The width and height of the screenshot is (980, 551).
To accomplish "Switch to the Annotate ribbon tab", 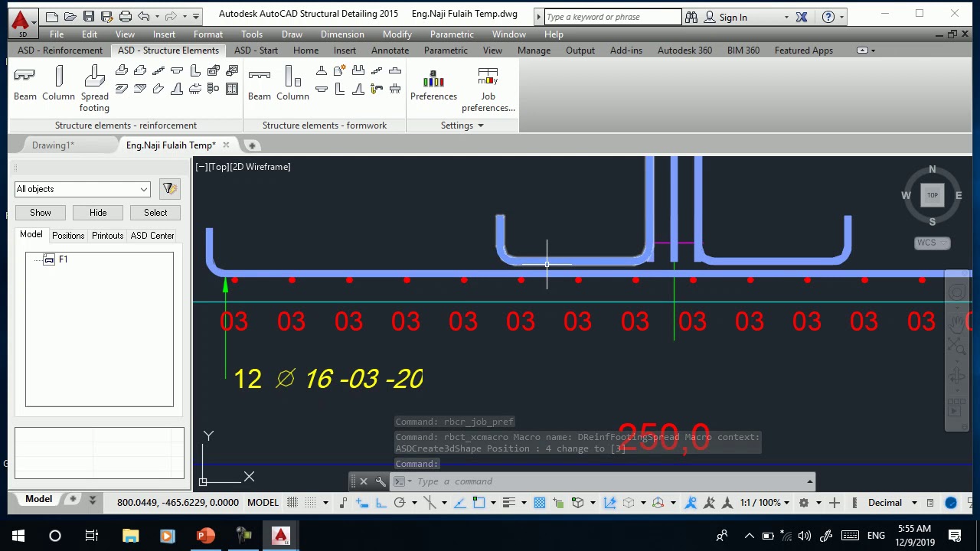I will tap(390, 51).
